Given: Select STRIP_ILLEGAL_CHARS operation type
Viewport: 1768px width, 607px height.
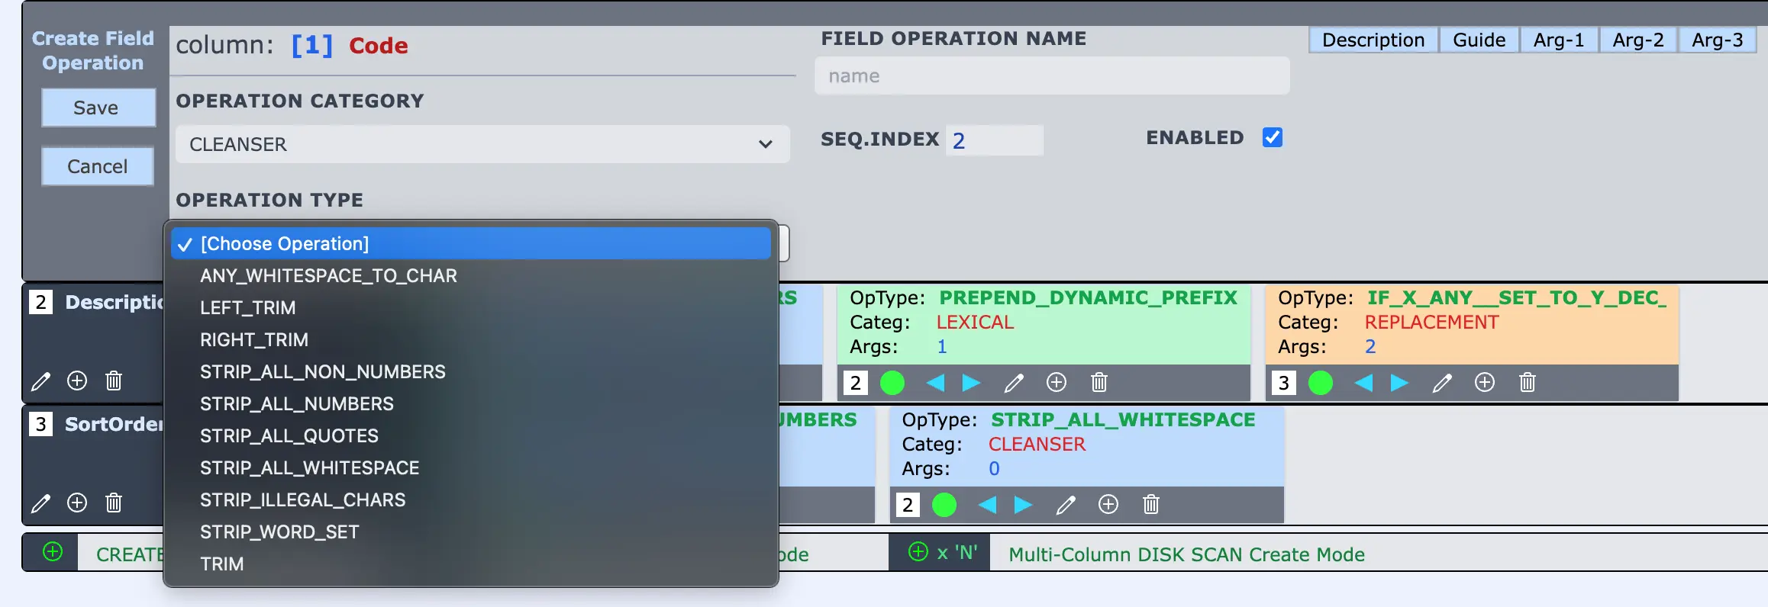Looking at the screenshot, I should pos(471,499).
